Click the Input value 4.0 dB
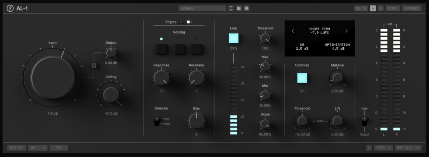This screenshot has height=157, width=429. (52, 113)
